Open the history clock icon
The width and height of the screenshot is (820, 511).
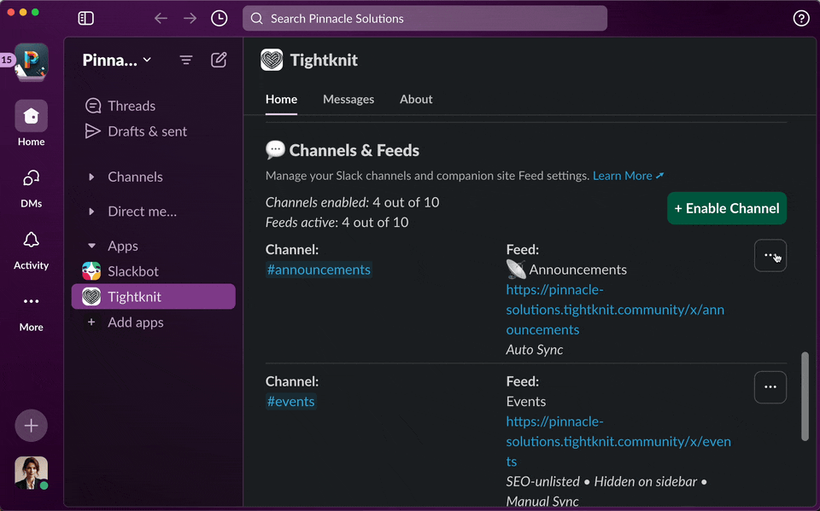click(x=220, y=18)
